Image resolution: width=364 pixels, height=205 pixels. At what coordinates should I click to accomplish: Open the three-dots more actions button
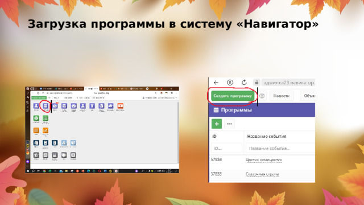(229, 124)
